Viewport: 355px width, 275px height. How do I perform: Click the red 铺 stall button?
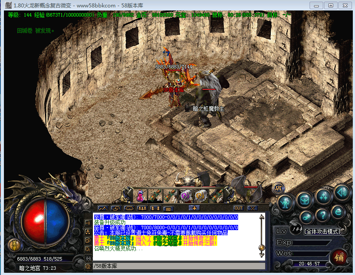pyautogui.click(x=339, y=257)
